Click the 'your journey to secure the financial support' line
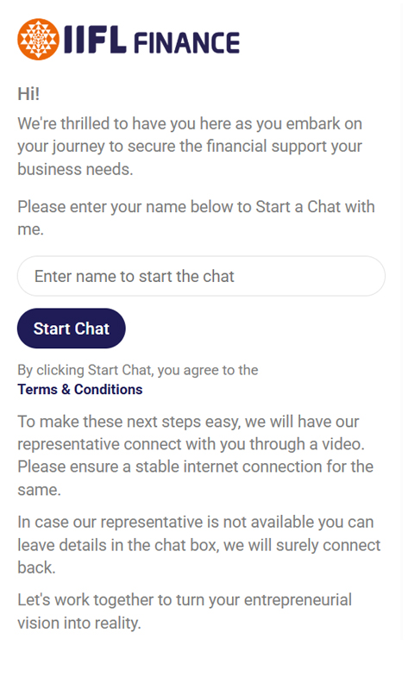Screen dimensions: 408x689 (190, 147)
